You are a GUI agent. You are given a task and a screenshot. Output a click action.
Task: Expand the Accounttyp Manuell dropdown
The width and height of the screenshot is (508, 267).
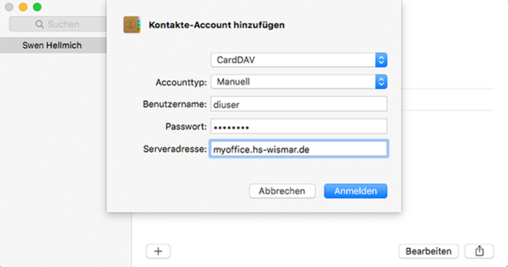[x=299, y=82]
